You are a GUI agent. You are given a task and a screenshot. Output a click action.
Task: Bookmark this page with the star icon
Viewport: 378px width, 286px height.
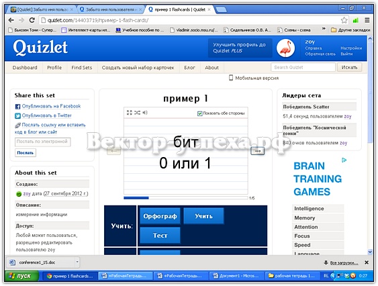tap(344, 20)
